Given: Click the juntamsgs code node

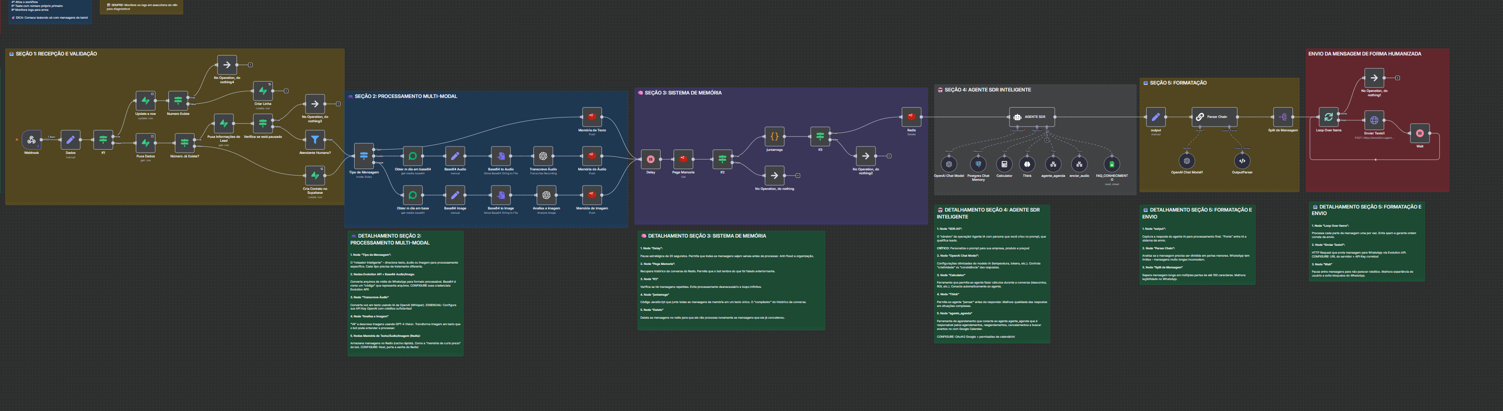Looking at the screenshot, I should 774,137.
